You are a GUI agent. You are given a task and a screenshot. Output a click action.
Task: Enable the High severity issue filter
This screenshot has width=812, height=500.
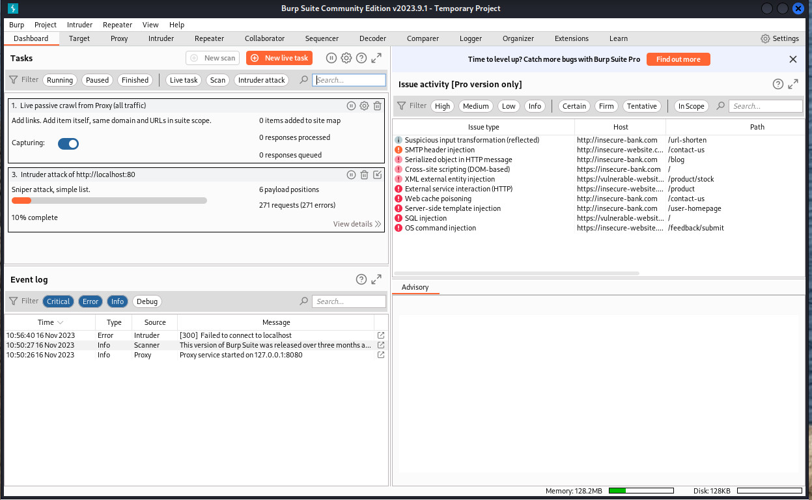click(x=442, y=105)
